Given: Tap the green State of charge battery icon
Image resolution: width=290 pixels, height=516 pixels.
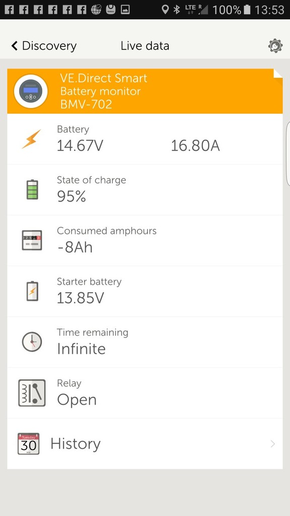Looking at the screenshot, I should (x=32, y=189).
